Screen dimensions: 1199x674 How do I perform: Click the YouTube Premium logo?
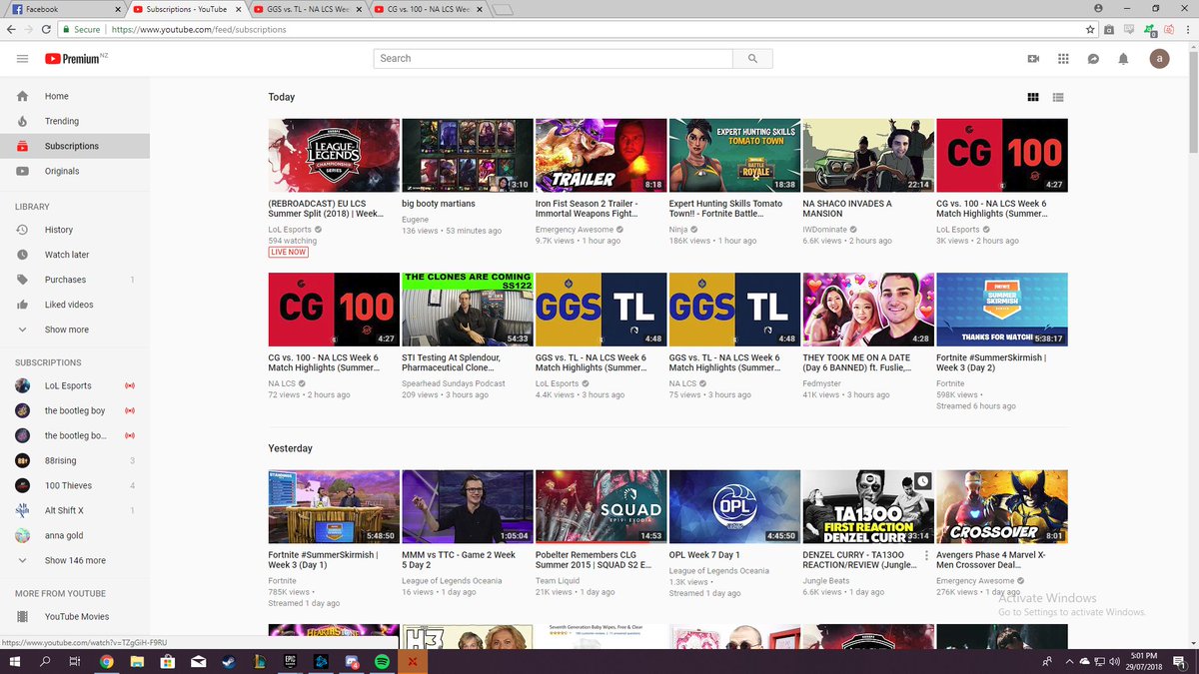(x=76, y=59)
